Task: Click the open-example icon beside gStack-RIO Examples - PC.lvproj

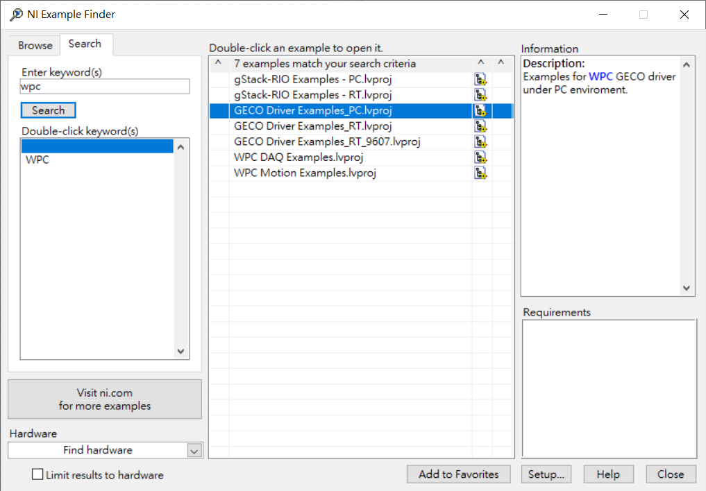Action: pyautogui.click(x=480, y=78)
